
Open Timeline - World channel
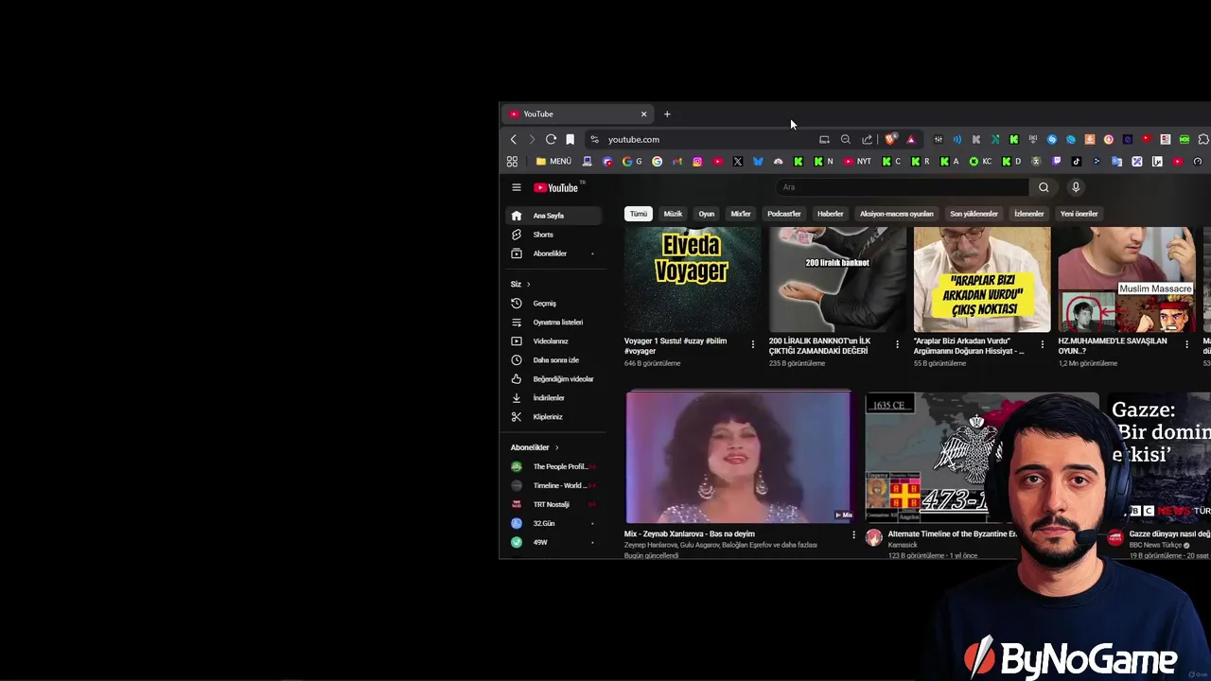coord(553,485)
